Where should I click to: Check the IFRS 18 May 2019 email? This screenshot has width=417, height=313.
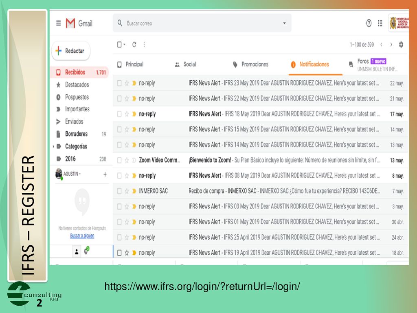click(x=119, y=114)
